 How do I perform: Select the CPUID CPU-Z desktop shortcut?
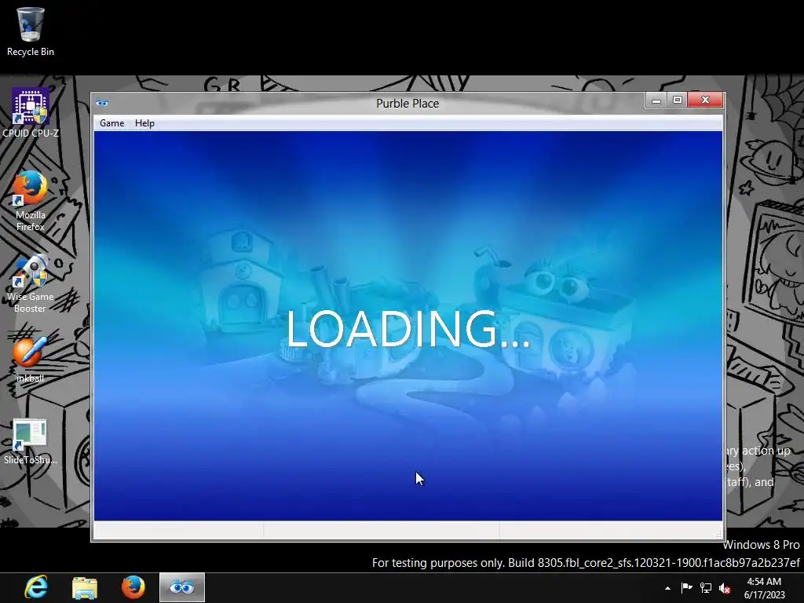point(31,113)
